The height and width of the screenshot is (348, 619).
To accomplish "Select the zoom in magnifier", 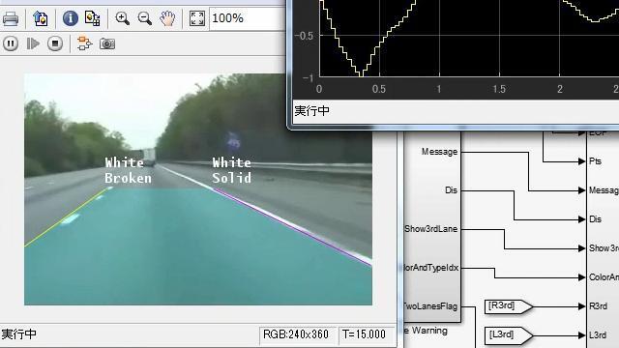I will [x=122, y=18].
